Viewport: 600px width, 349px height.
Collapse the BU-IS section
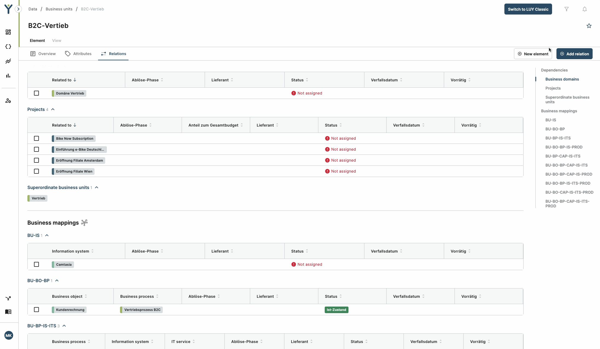[x=47, y=235]
